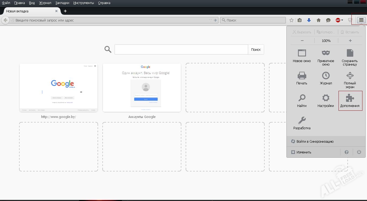Viewport: 367px width, 201px height.
Task: Open History (Журнал) clock icon in menu
Action: (x=326, y=76)
